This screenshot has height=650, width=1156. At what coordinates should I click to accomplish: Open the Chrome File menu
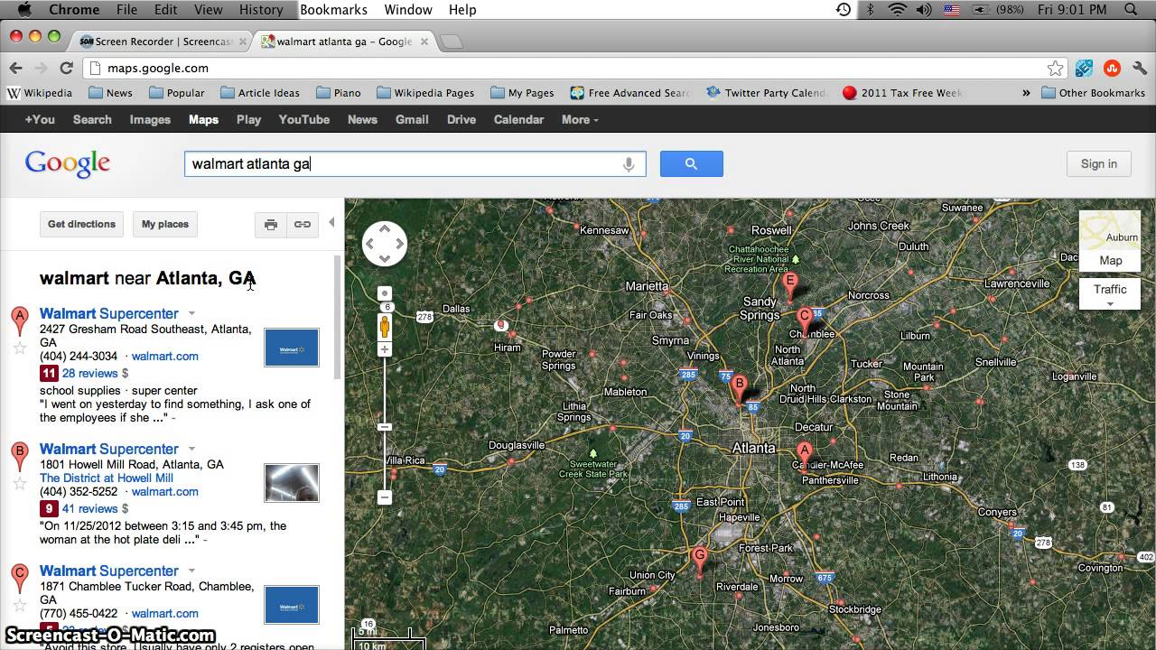(x=126, y=10)
